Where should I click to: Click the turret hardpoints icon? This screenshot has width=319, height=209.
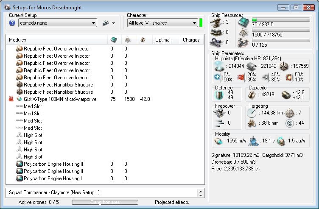tap(216, 22)
